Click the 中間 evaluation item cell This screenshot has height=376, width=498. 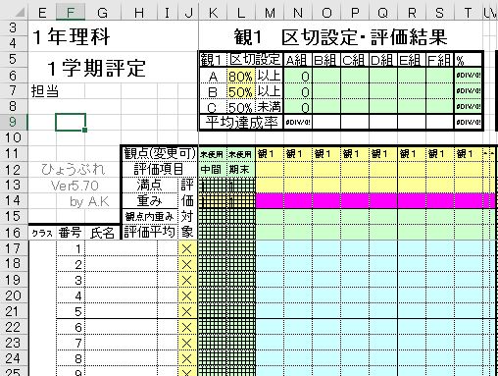[213, 169]
